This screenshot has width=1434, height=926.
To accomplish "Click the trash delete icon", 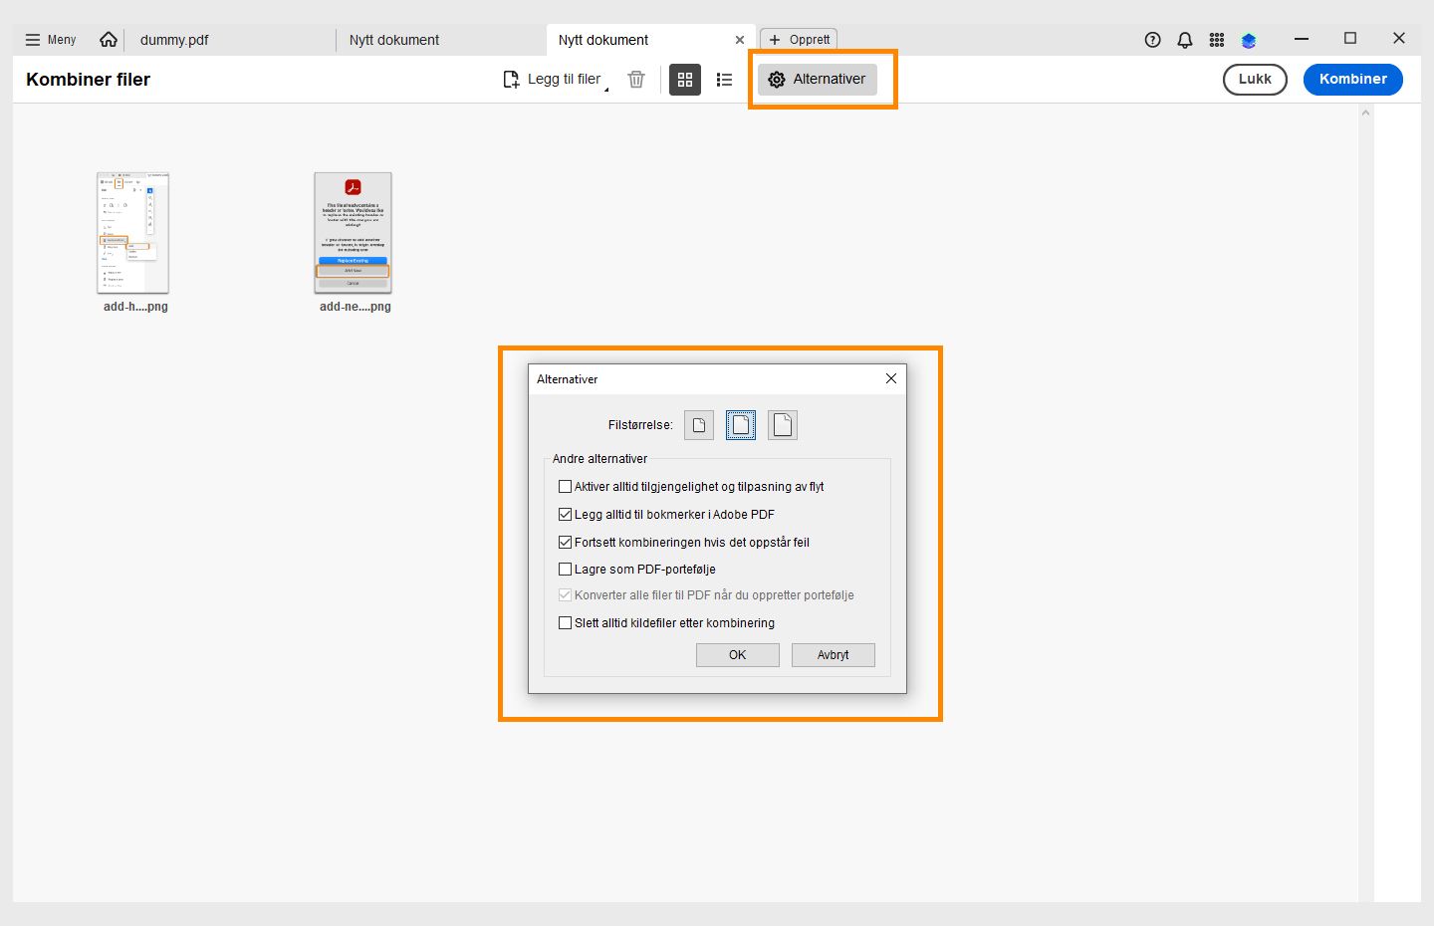I will [636, 80].
